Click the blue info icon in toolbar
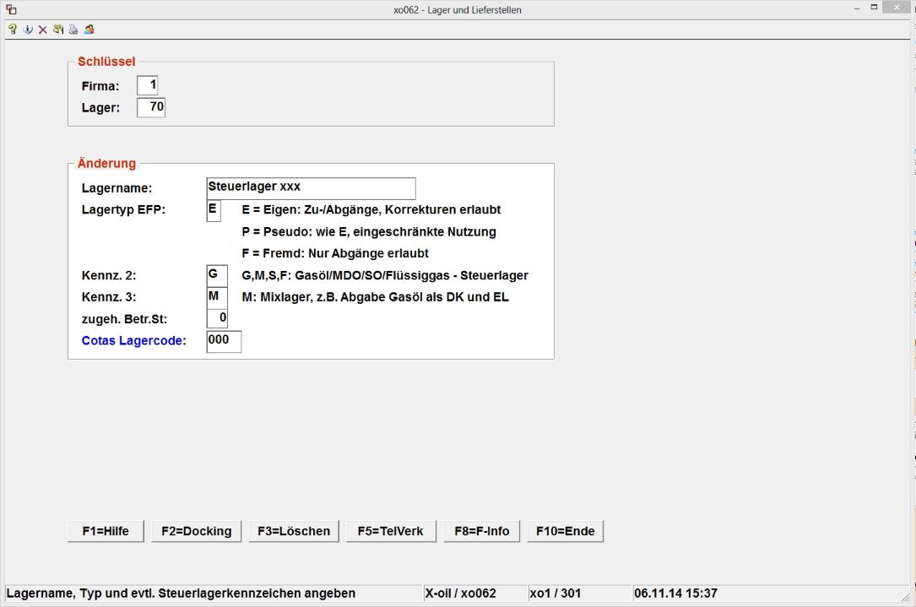 (28, 30)
